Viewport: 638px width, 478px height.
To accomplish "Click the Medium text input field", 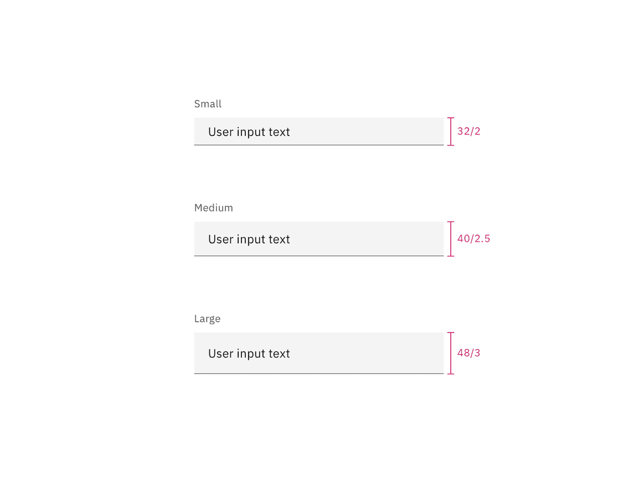I will coord(319,238).
